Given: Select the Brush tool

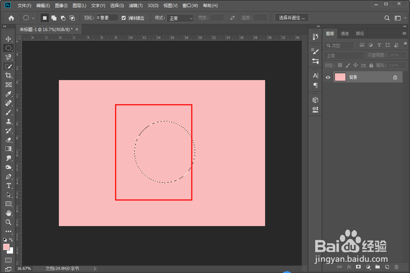Looking at the screenshot, I should tap(8, 113).
